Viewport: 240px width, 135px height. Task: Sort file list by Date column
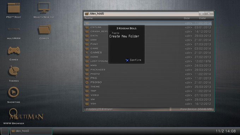click(x=202, y=18)
